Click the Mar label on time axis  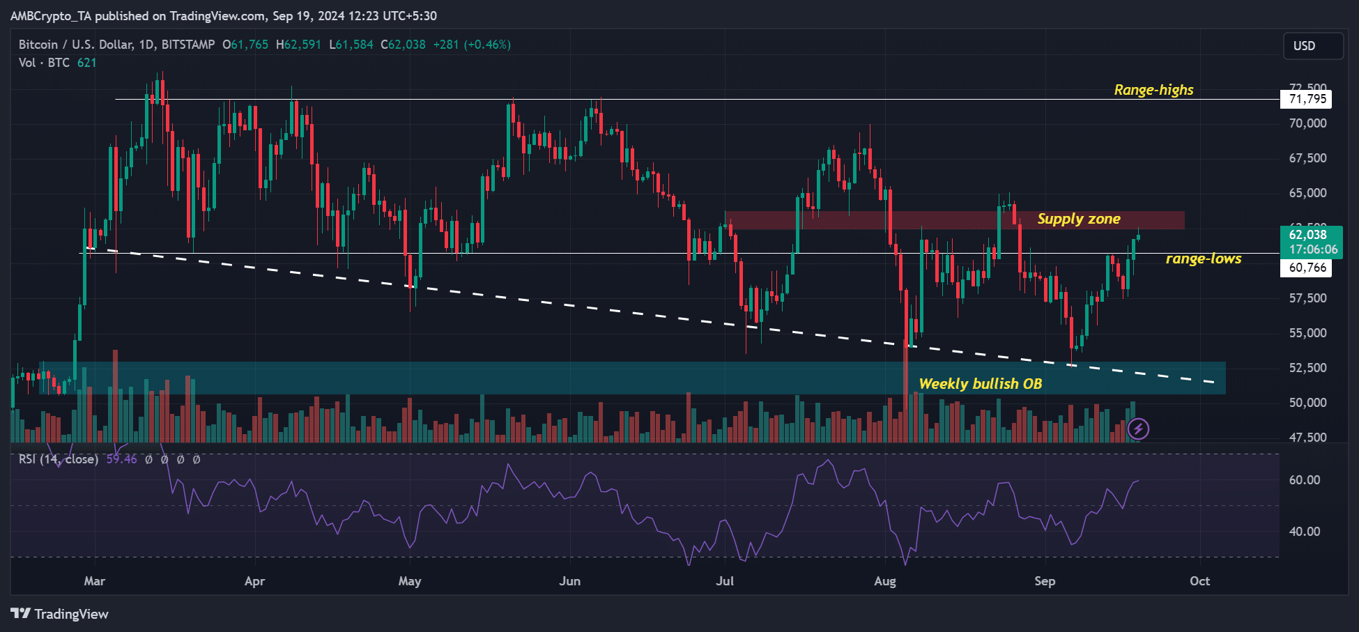coord(95,581)
